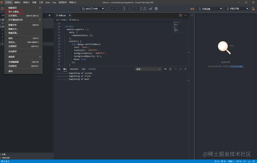
Task: Open the Hap menu
Action: (x=54, y=2)
